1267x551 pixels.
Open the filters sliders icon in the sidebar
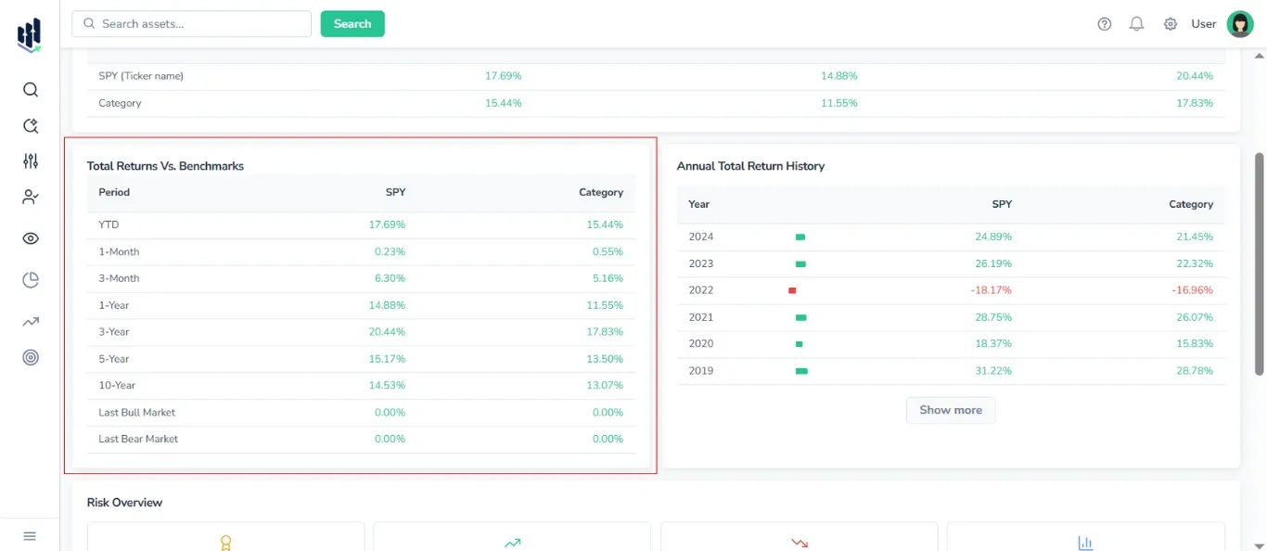pos(30,160)
